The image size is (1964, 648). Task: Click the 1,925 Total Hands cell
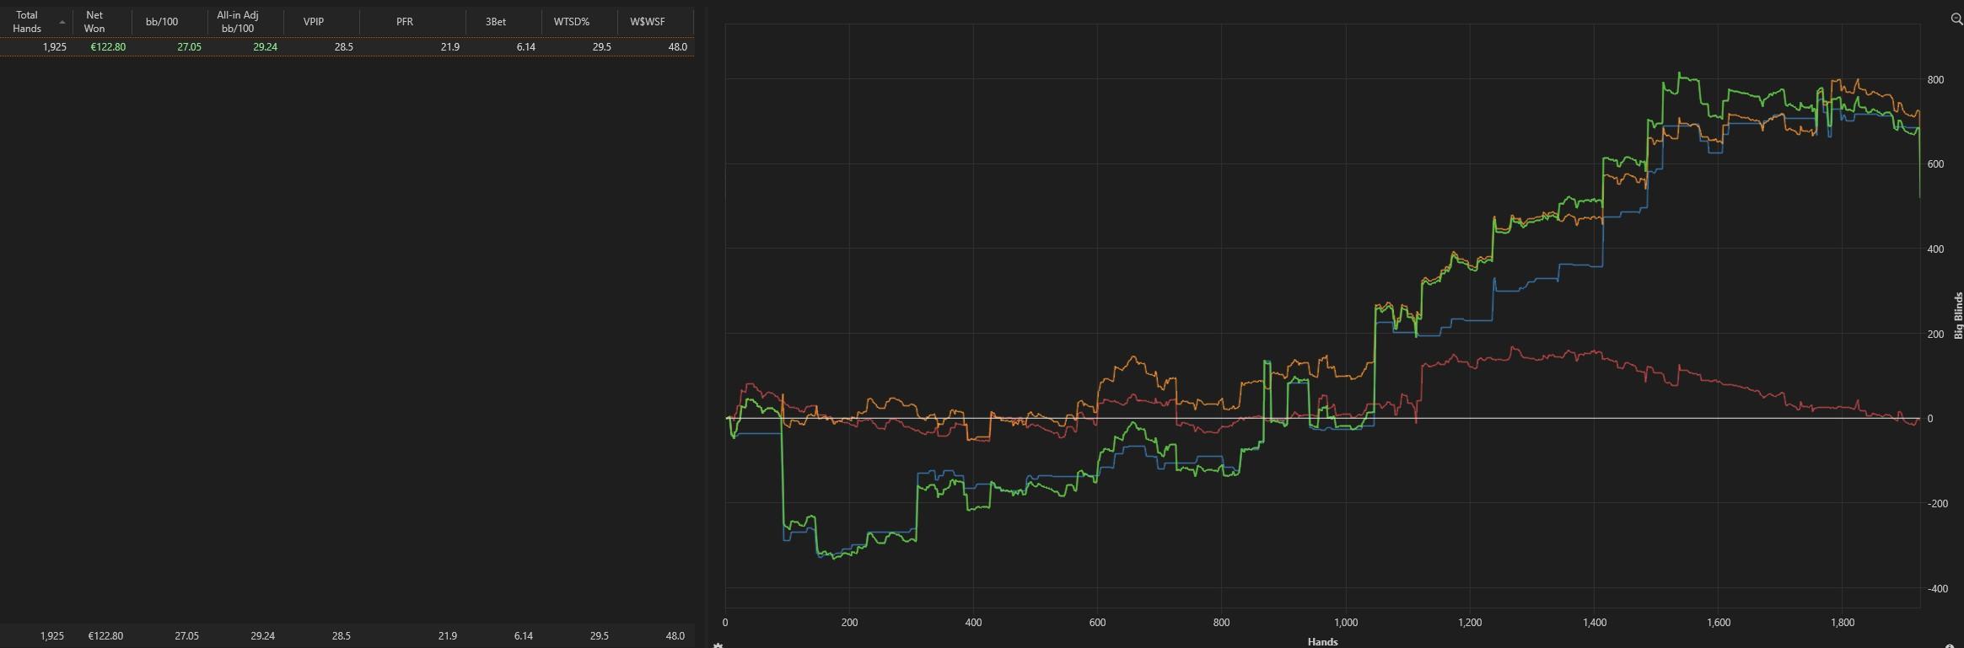[55, 47]
